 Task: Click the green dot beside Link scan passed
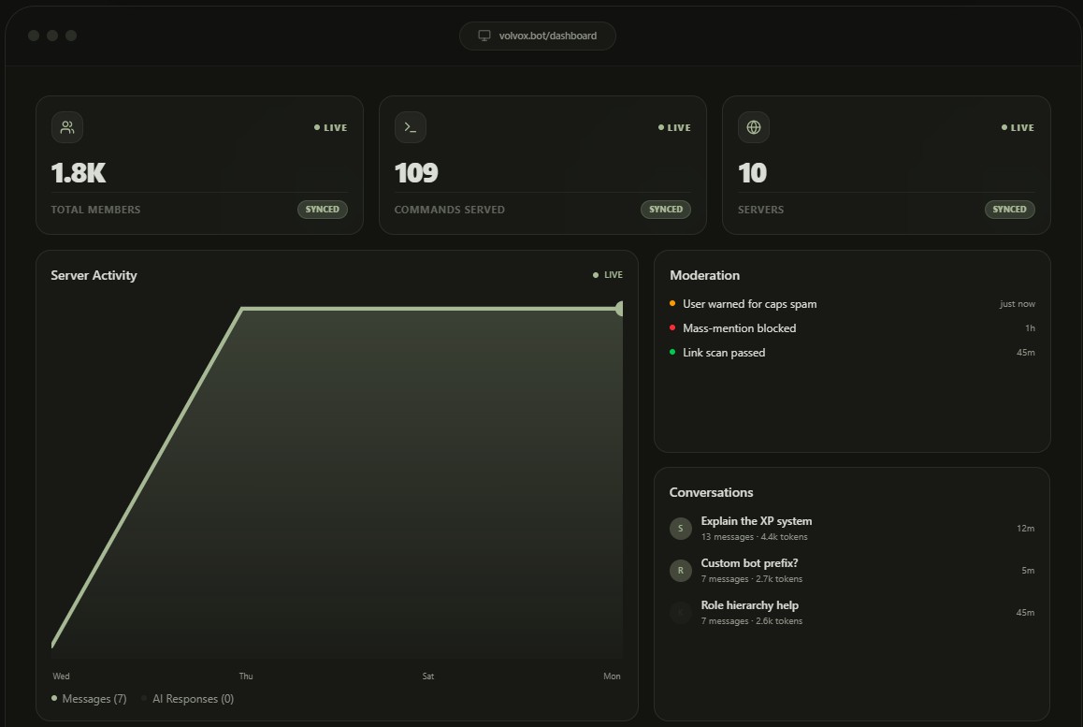pos(672,352)
